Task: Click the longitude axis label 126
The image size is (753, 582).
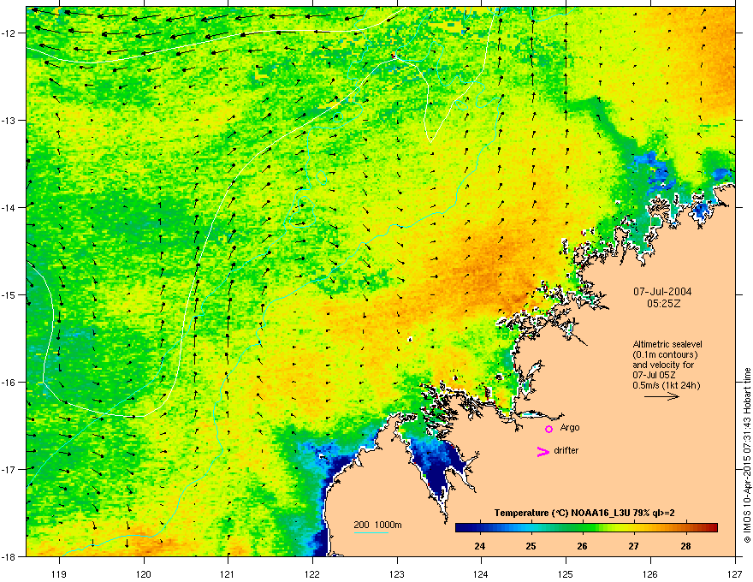Action: 650,573
